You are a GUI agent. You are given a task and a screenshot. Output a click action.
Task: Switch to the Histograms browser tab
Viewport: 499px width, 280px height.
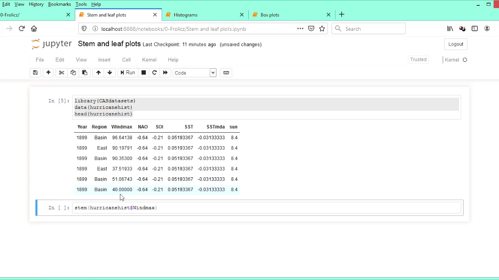click(x=186, y=15)
